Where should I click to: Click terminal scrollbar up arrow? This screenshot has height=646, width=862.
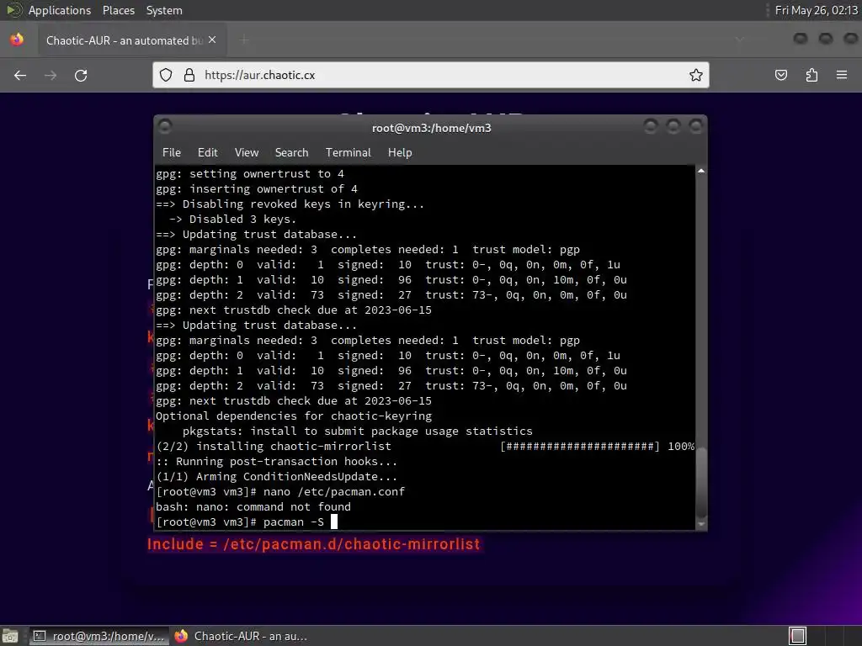(701, 172)
